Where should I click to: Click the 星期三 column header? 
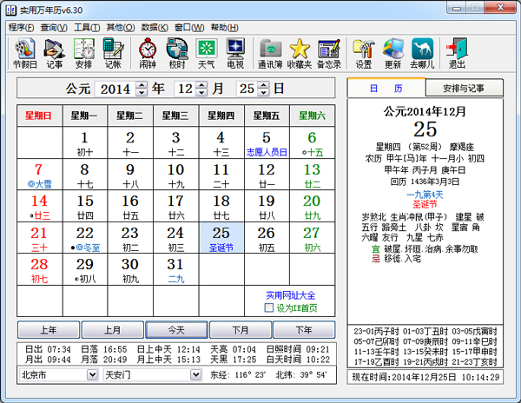coord(175,116)
